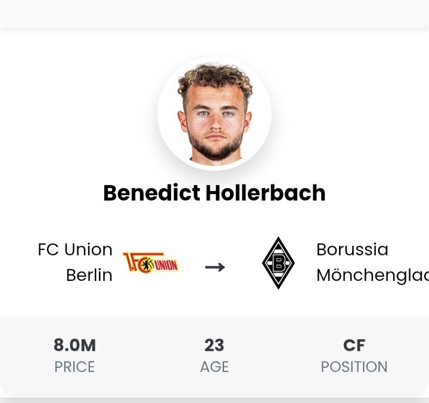Click the player's curly hair in photo
This screenshot has height=403, width=429.
[215, 78]
